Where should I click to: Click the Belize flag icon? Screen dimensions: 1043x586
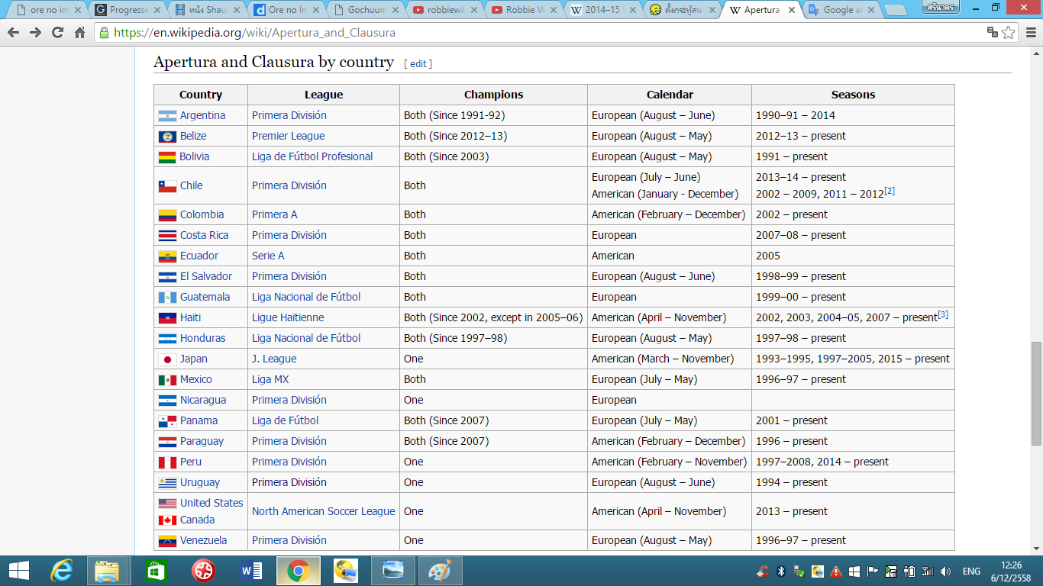pyautogui.click(x=167, y=137)
